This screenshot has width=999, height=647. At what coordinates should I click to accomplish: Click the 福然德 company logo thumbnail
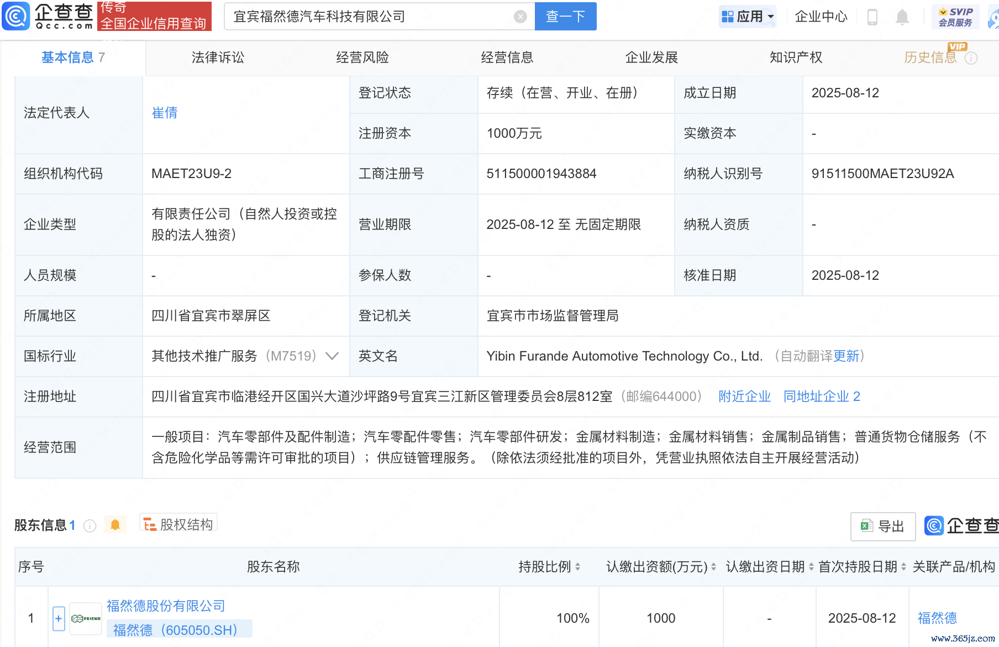click(86, 618)
